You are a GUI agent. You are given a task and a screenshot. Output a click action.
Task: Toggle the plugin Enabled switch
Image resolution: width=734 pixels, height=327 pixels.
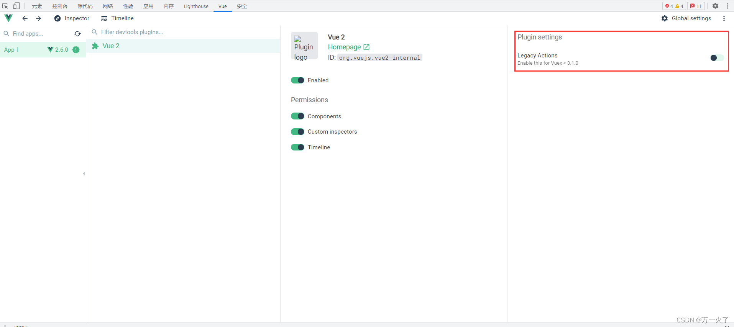[297, 80]
